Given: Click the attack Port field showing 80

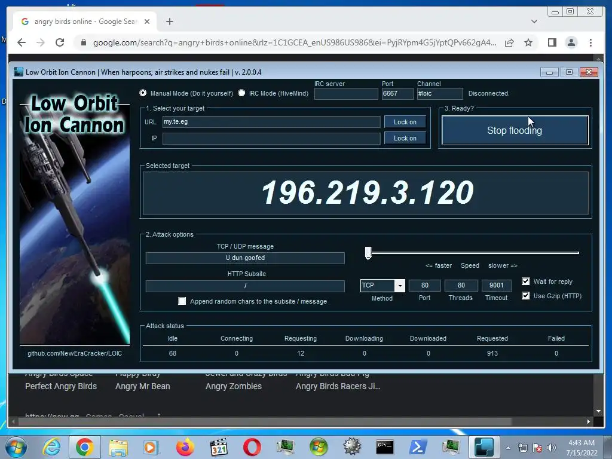Looking at the screenshot, I should click(425, 285).
